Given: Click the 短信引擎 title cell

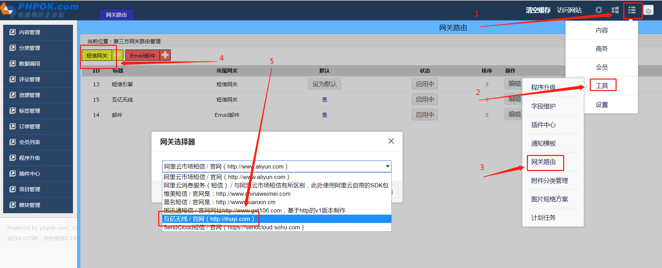Looking at the screenshot, I should click(122, 84).
